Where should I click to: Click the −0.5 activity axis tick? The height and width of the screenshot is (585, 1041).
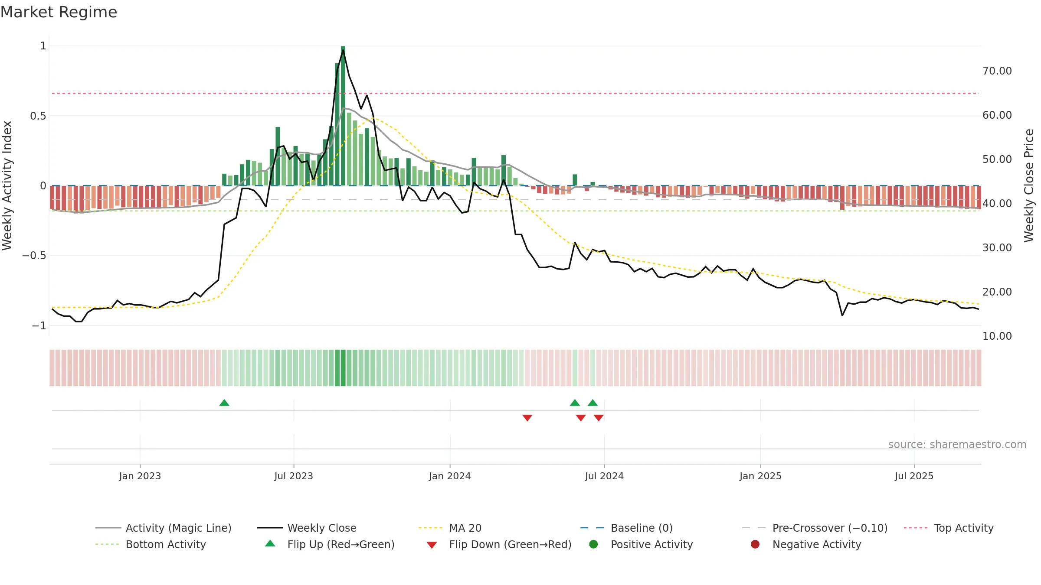click(34, 256)
